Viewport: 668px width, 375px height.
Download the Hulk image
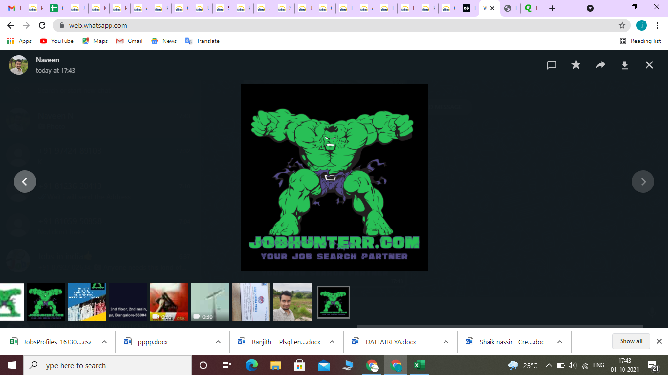point(625,65)
